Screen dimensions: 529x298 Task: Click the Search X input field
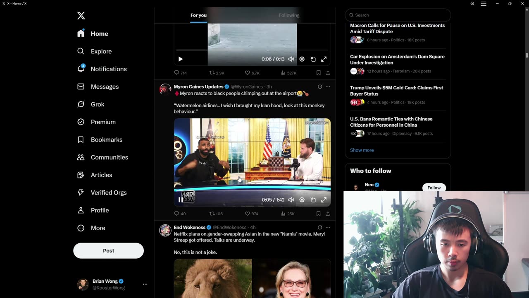pos(398,15)
